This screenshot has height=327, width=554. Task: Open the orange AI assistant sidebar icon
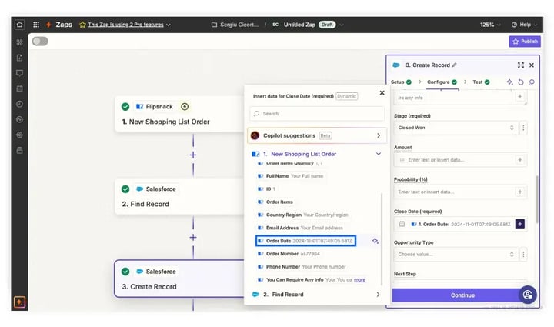19,302
